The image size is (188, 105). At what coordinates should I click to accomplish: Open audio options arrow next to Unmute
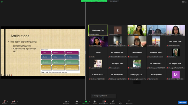click(x=8, y=101)
